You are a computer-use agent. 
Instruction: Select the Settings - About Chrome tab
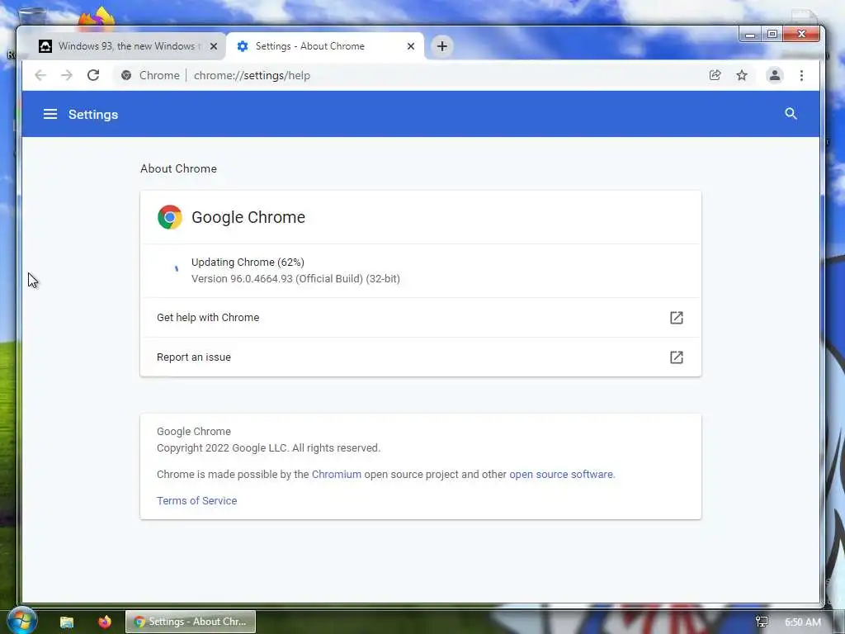coord(325,46)
